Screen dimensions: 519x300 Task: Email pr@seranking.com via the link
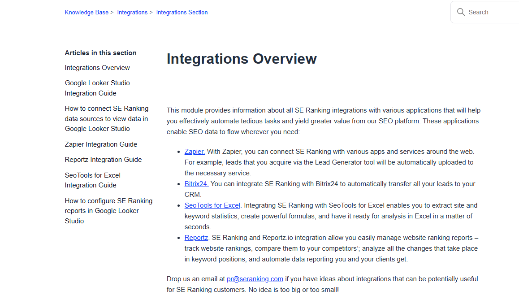coord(255,278)
